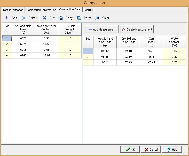This screenshot has height=156, width=189.
Task: Click the Soil and Mold Mass cell 6070
Action: pyautogui.click(x=23, y=38)
